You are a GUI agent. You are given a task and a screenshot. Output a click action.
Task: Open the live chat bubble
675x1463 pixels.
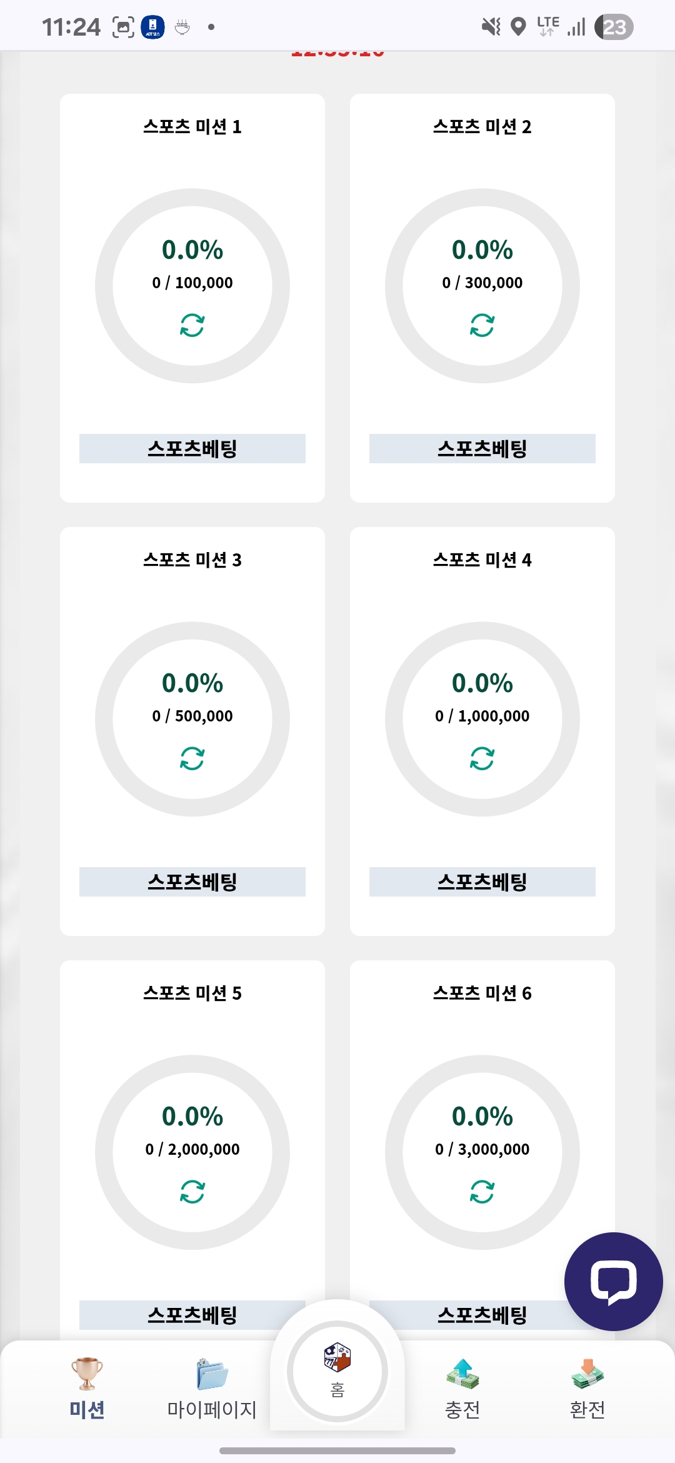pyautogui.click(x=613, y=1281)
